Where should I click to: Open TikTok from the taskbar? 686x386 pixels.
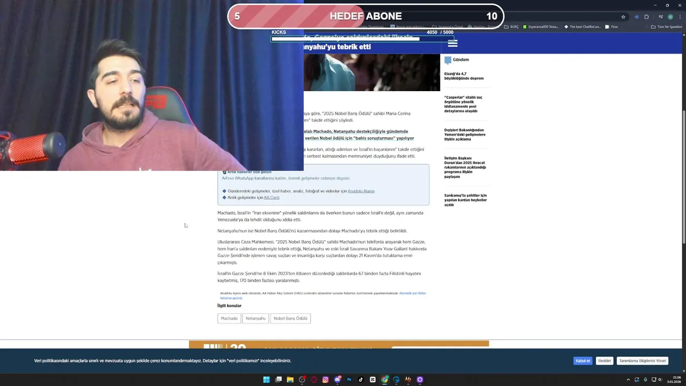tap(361, 380)
